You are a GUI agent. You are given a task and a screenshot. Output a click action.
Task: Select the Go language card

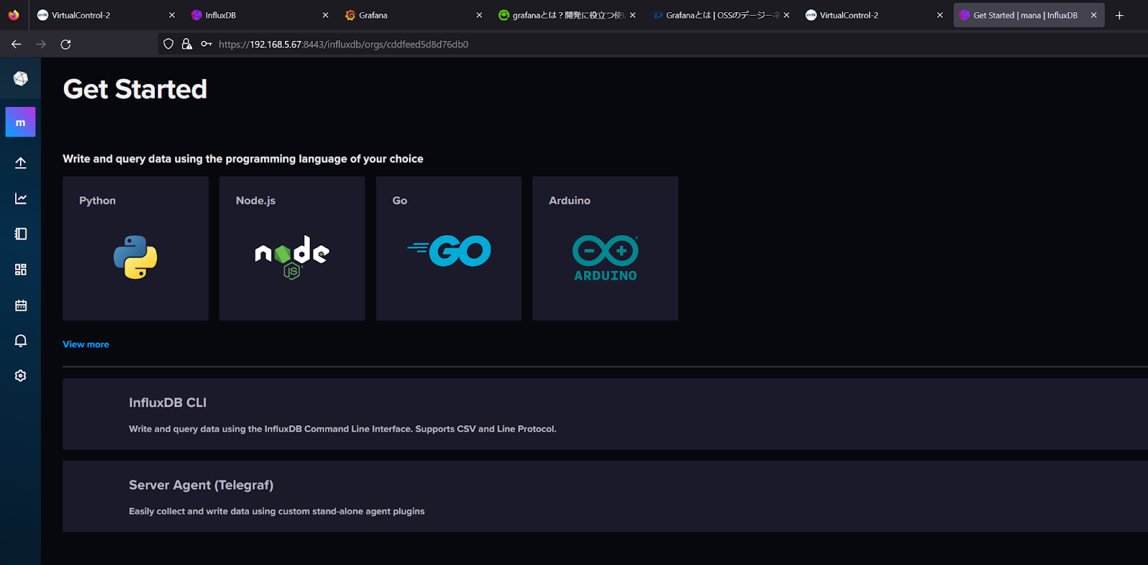pos(448,248)
